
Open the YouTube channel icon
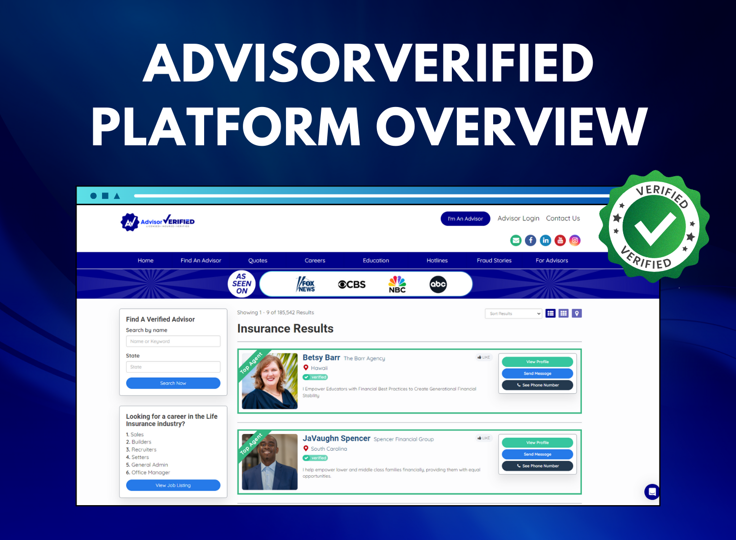(x=560, y=240)
